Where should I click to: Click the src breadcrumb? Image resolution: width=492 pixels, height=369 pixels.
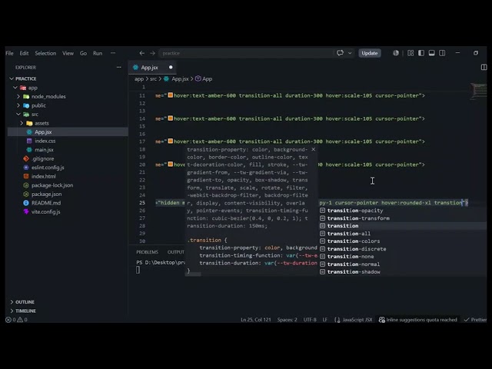click(153, 79)
